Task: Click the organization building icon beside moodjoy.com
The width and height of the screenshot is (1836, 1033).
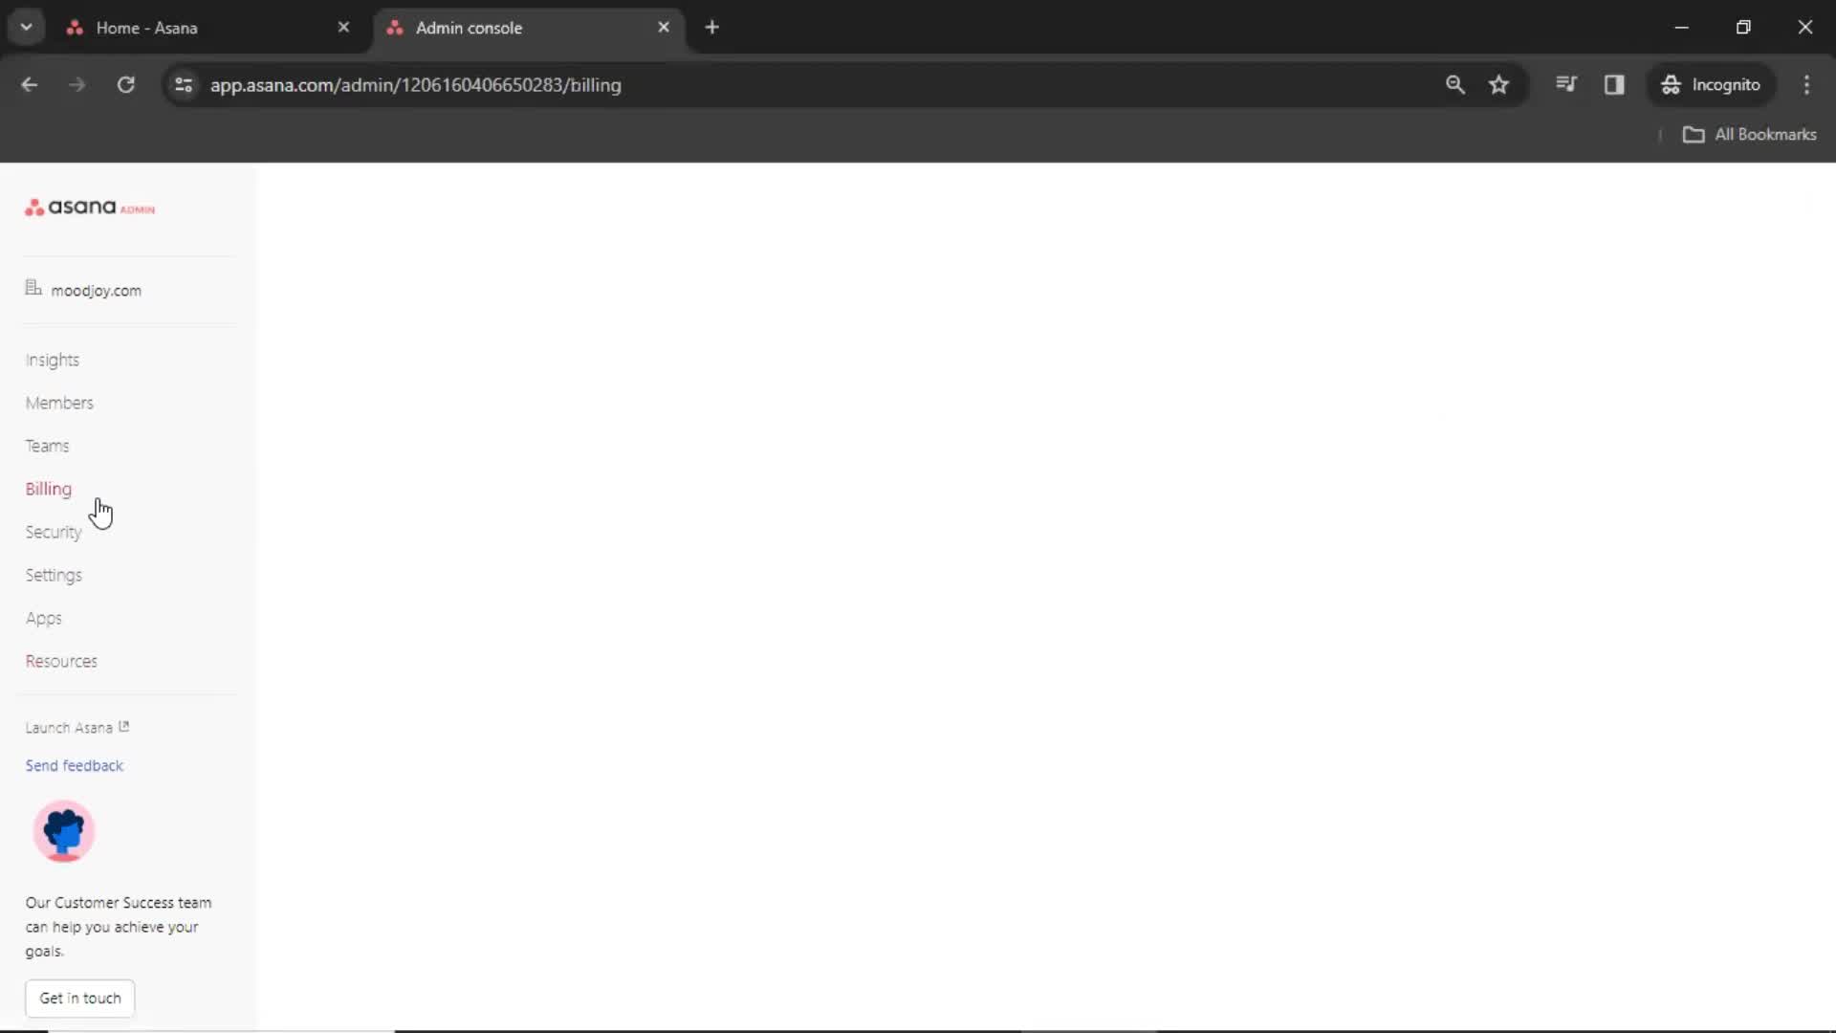Action: pyautogui.click(x=33, y=288)
